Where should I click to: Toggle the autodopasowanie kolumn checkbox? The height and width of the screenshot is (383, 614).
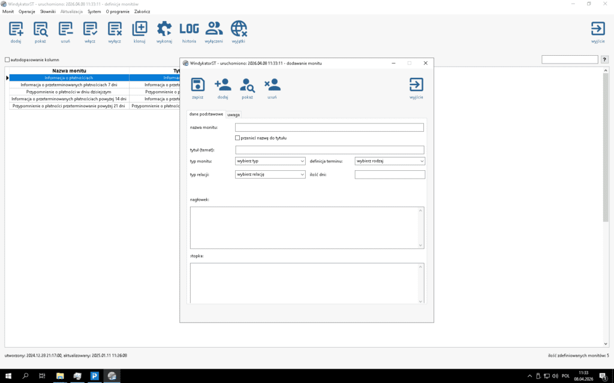click(x=7, y=60)
